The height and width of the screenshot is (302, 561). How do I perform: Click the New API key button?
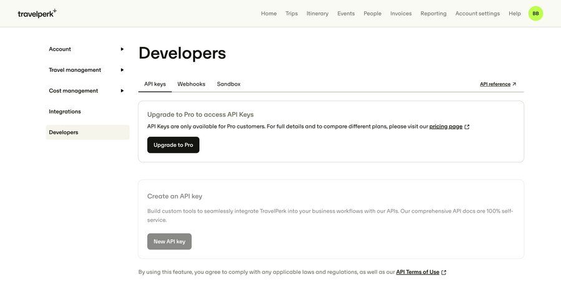(x=169, y=241)
